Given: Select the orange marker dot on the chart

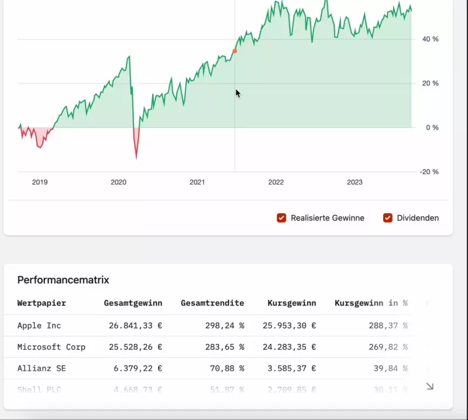Looking at the screenshot, I should (x=235, y=51).
